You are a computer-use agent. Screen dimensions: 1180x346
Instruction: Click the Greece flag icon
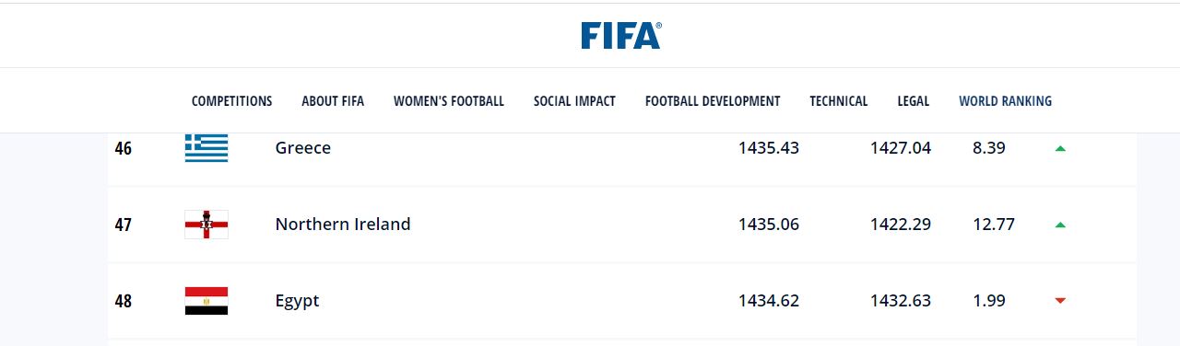click(206, 148)
